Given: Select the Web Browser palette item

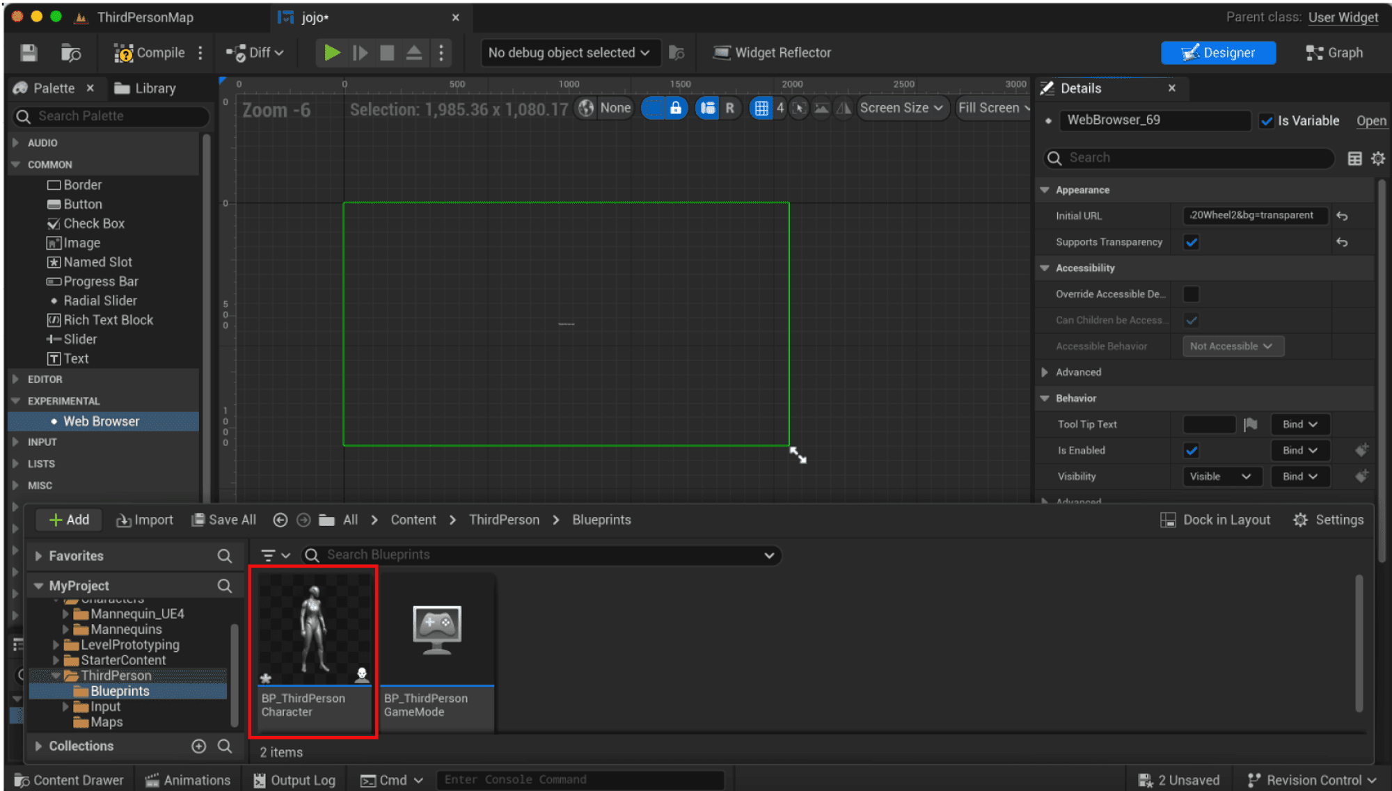Looking at the screenshot, I should [103, 422].
